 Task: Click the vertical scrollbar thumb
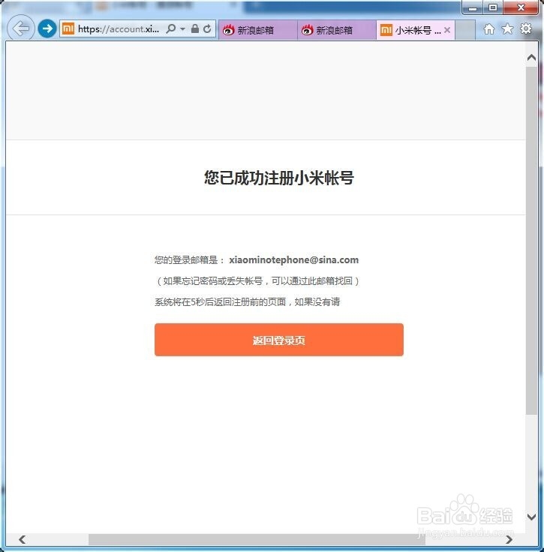click(531, 241)
